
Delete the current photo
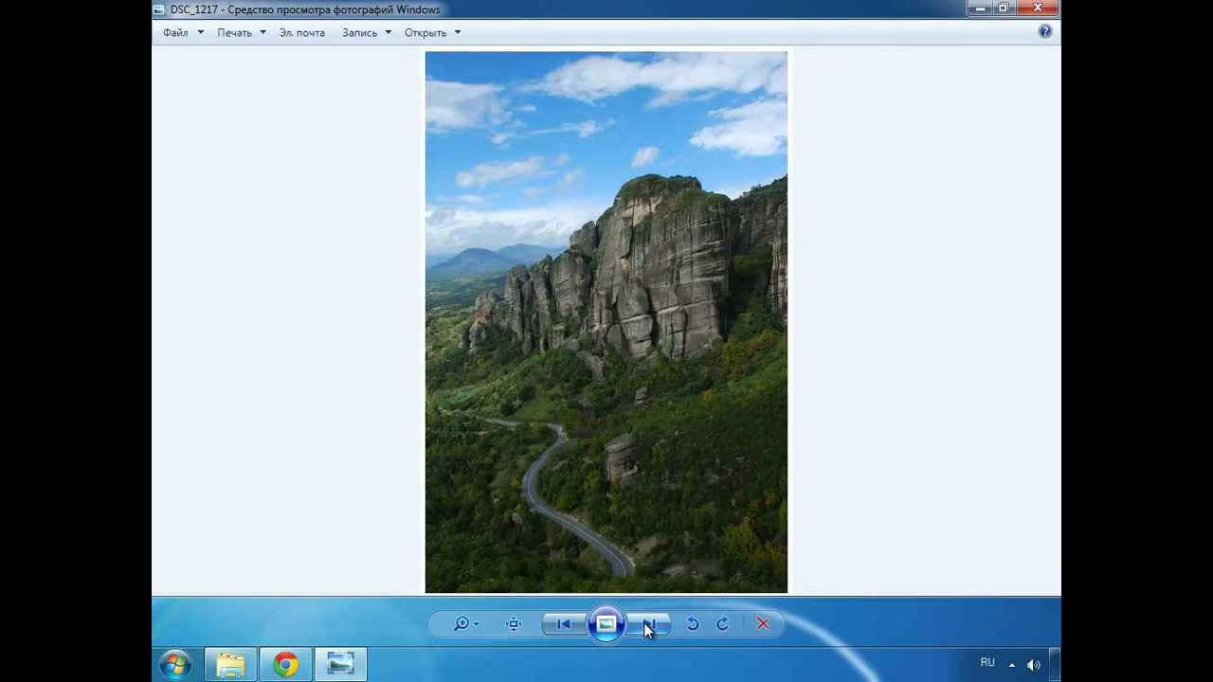click(x=763, y=623)
